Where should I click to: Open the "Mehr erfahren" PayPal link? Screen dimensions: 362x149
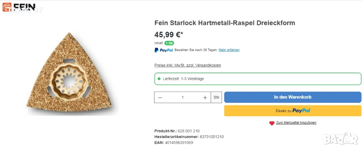click(229, 50)
